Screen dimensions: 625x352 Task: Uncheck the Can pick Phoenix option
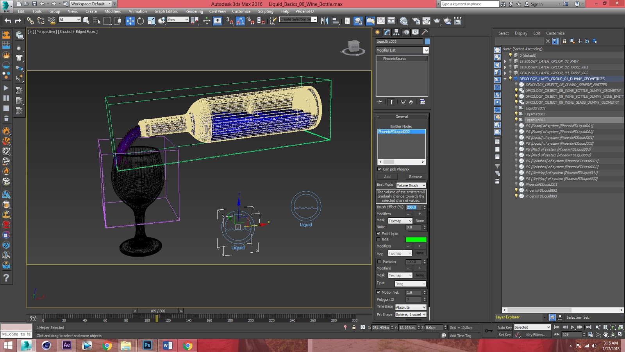pyautogui.click(x=379, y=169)
